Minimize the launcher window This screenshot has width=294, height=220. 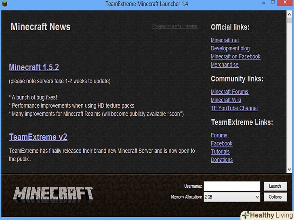(264, 3)
